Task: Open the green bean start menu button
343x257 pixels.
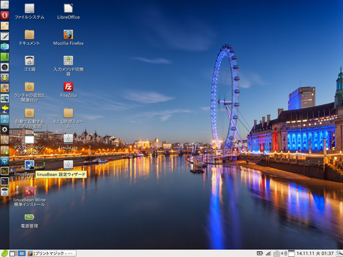Action: point(4,253)
